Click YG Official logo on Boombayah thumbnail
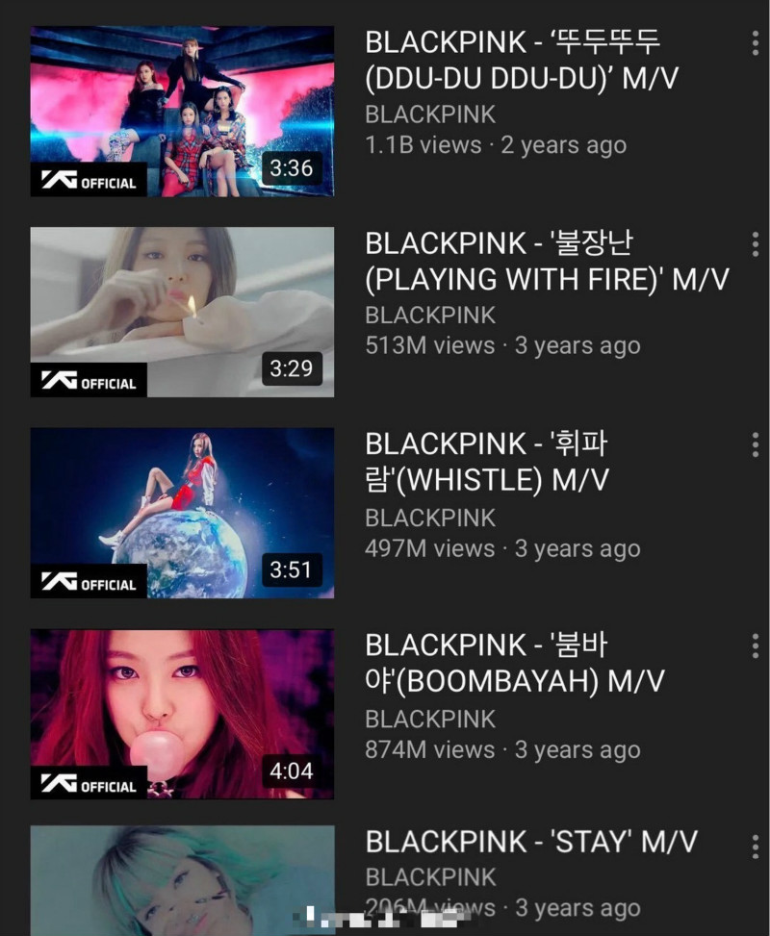The height and width of the screenshot is (936, 770). click(x=89, y=783)
